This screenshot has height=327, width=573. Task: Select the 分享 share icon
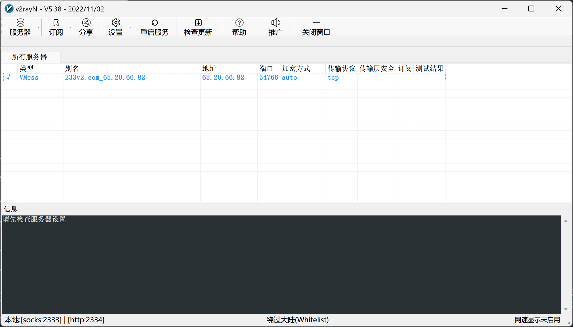pyautogui.click(x=86, y=27)
